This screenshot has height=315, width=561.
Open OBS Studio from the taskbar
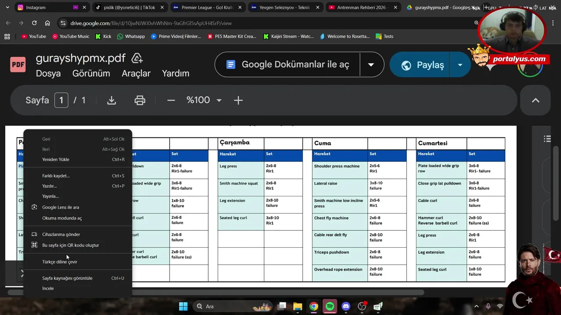click(362, 306)
